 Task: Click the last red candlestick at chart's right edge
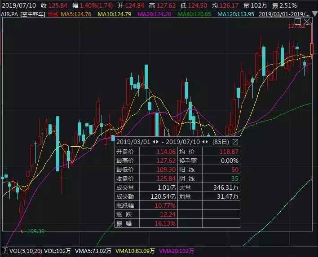click(x=312, y=49)
